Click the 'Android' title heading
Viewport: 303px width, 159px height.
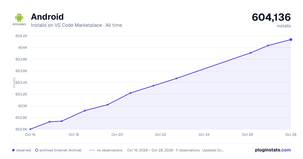pyautogui.click(x=47, y=17)
